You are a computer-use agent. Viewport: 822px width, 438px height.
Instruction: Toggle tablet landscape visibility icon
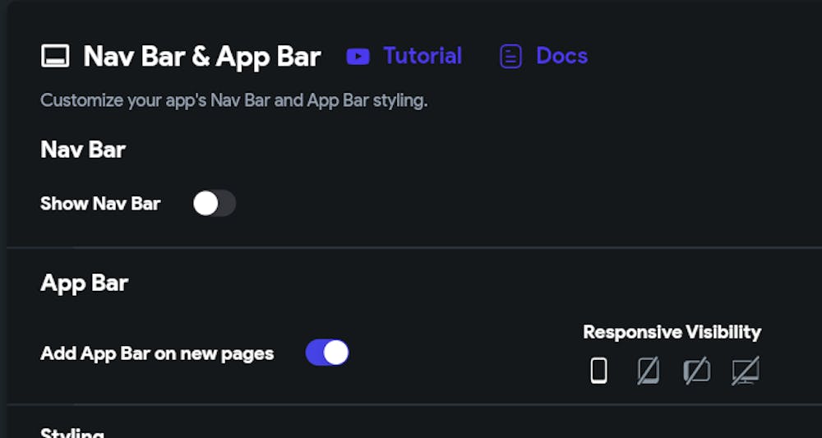(696, 371)
